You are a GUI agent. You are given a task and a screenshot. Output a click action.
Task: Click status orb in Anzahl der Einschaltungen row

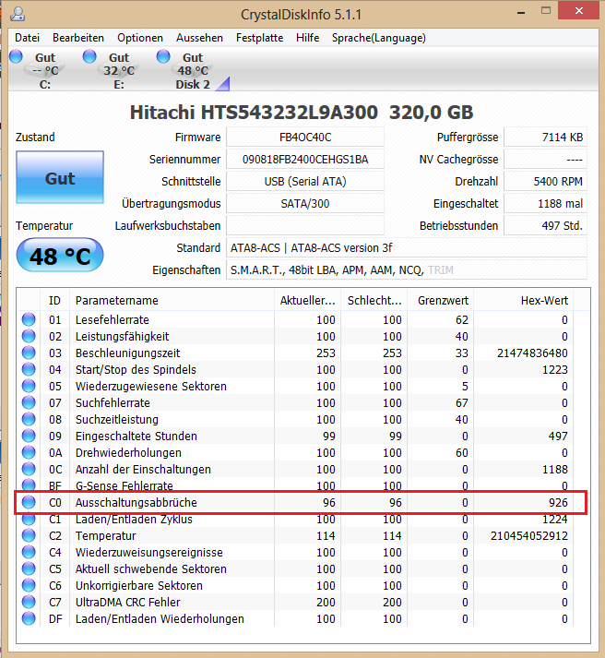coord(29,469)
